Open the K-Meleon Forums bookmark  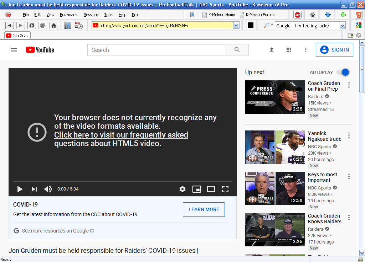click(258, 15)
